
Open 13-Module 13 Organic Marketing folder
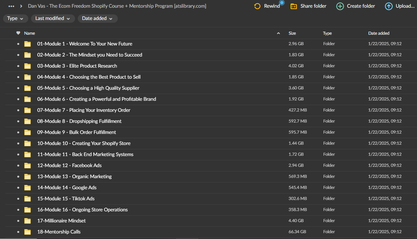click(x=74, y=177)
